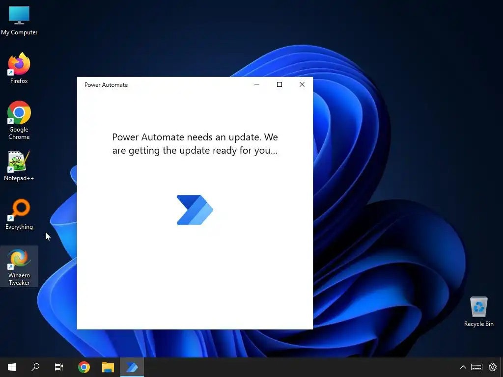The height and width of the screenshot is (377, 503).
Task: Select the Winaero Tweaker desktop shortcut
Action: pyautogui.click(x=19, y=267)
